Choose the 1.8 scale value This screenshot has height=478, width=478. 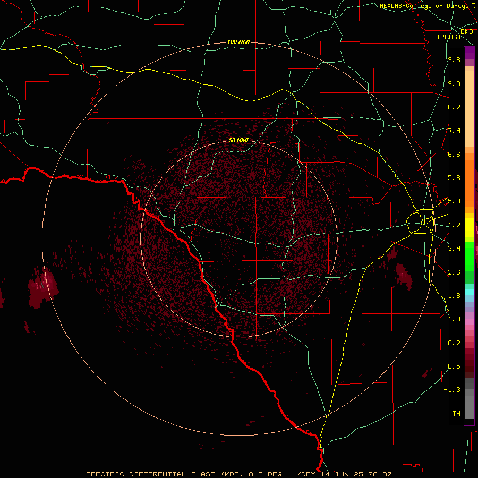[x=454, y=296]
